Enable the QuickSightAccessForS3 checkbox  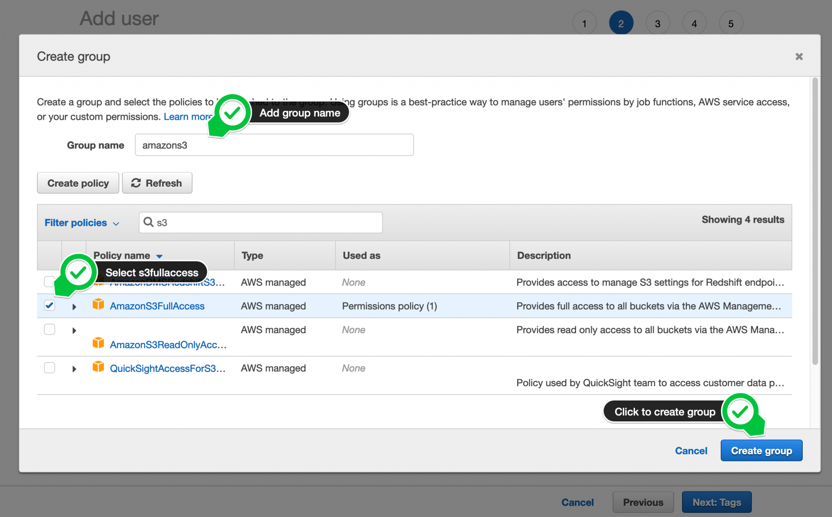pyautogui.click(x=49, y=368)
